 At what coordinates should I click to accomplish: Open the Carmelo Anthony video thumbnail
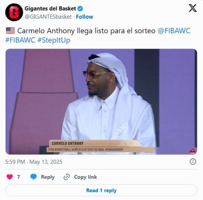[101, 102]
